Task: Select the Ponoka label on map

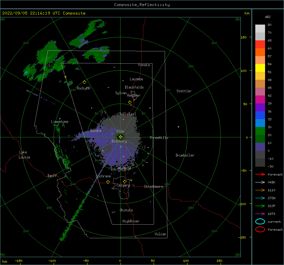Action: (144, 65)
